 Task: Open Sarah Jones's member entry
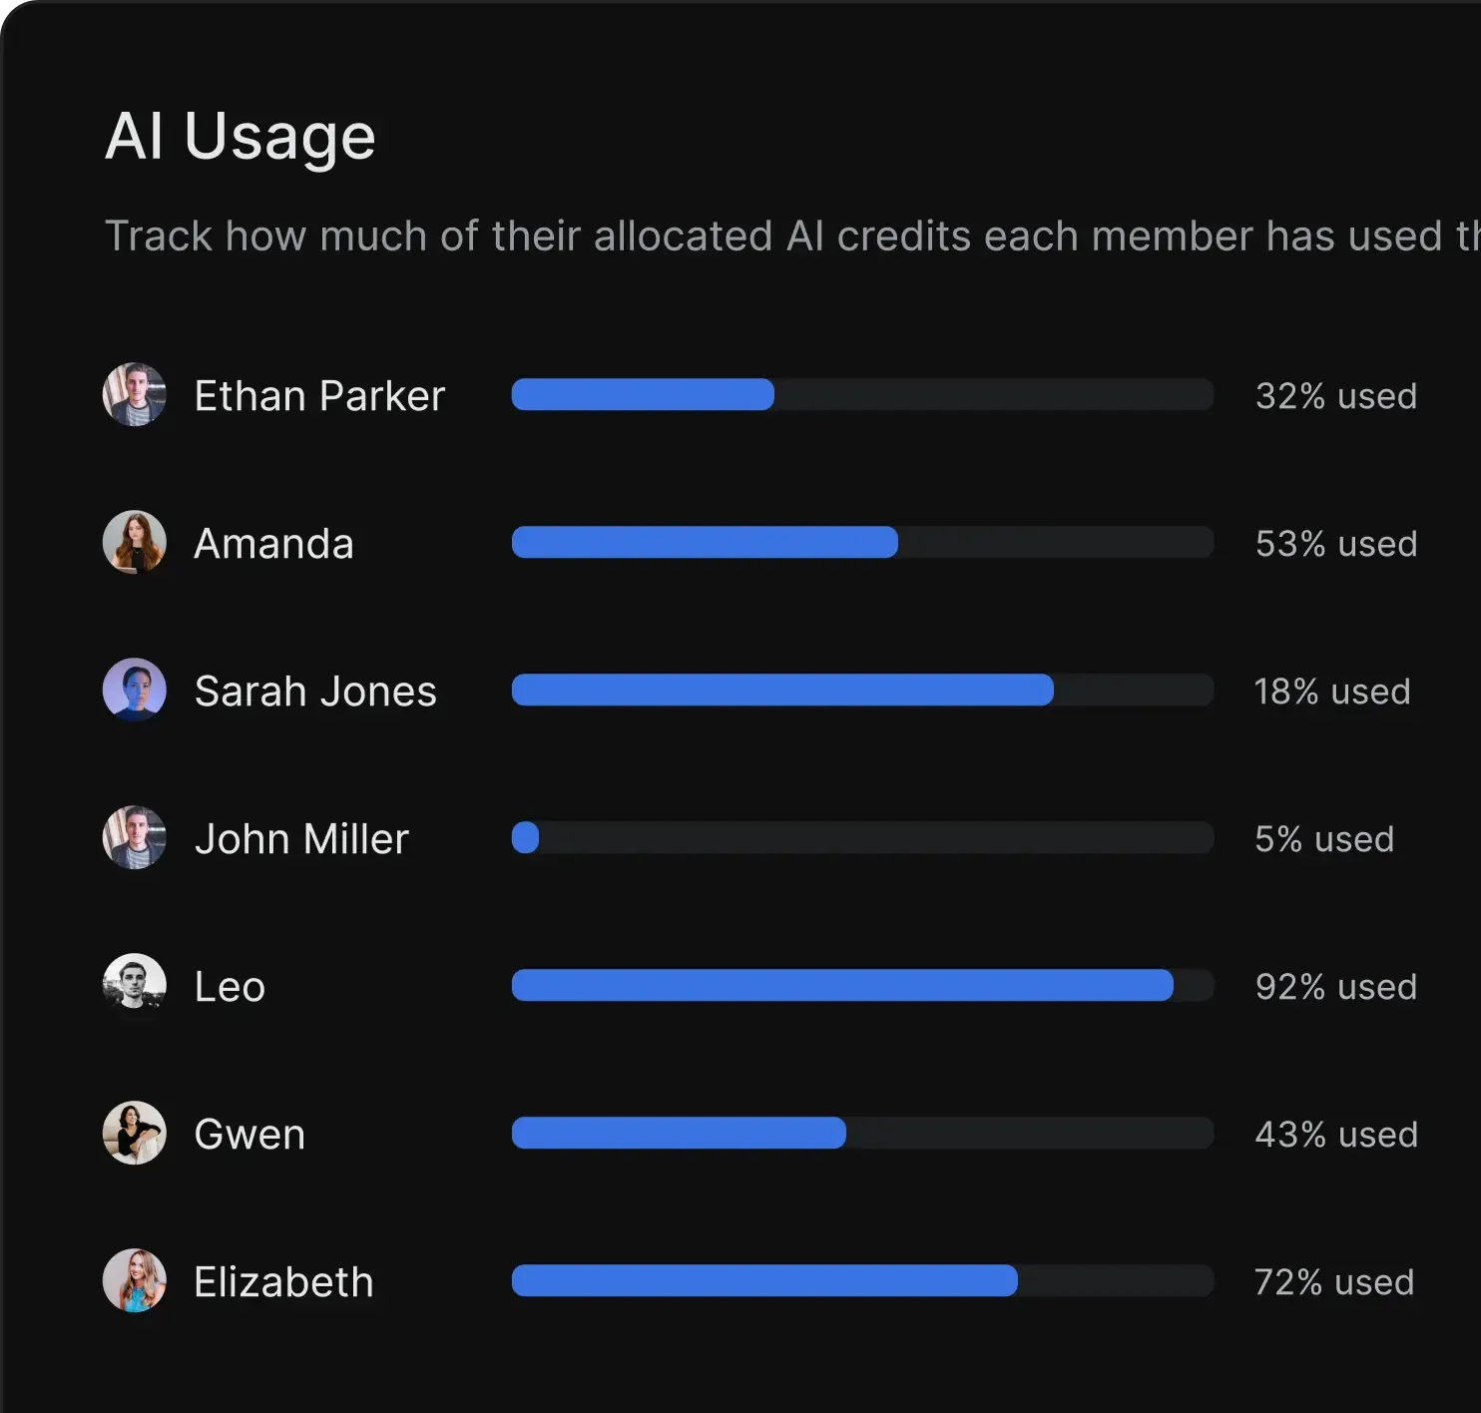[x=315, y=690]
